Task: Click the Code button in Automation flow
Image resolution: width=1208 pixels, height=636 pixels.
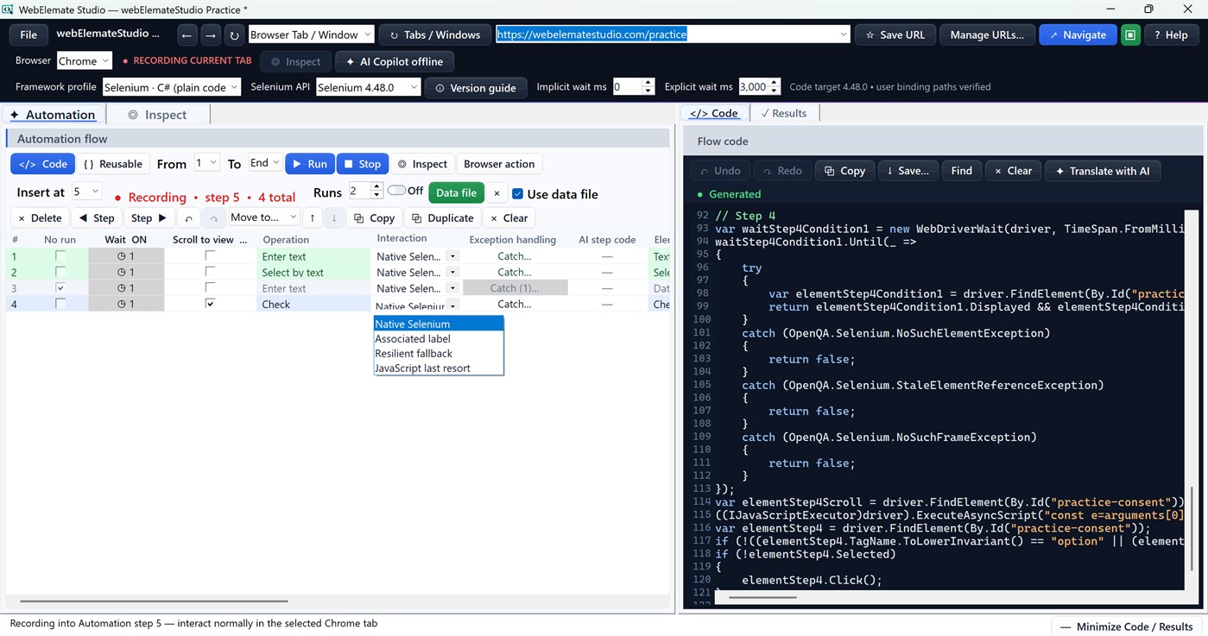Action: click(x=43, y=164)
